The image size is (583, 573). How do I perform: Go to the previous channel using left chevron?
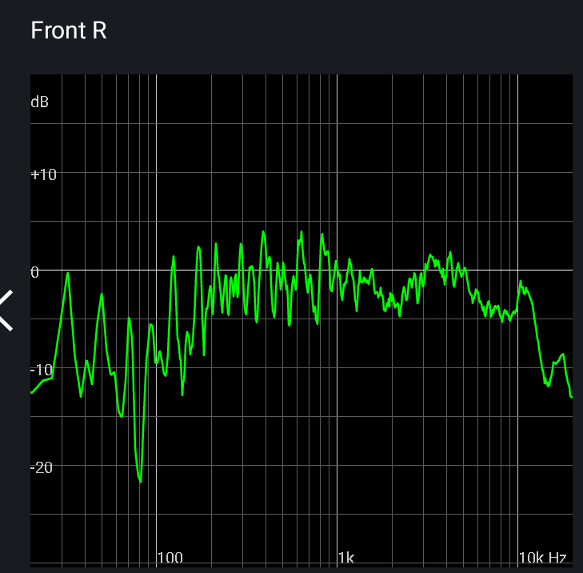coord(6,311)
